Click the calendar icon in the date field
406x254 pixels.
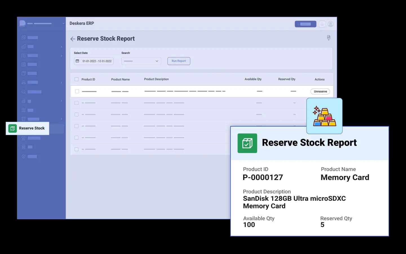[77, 61]
